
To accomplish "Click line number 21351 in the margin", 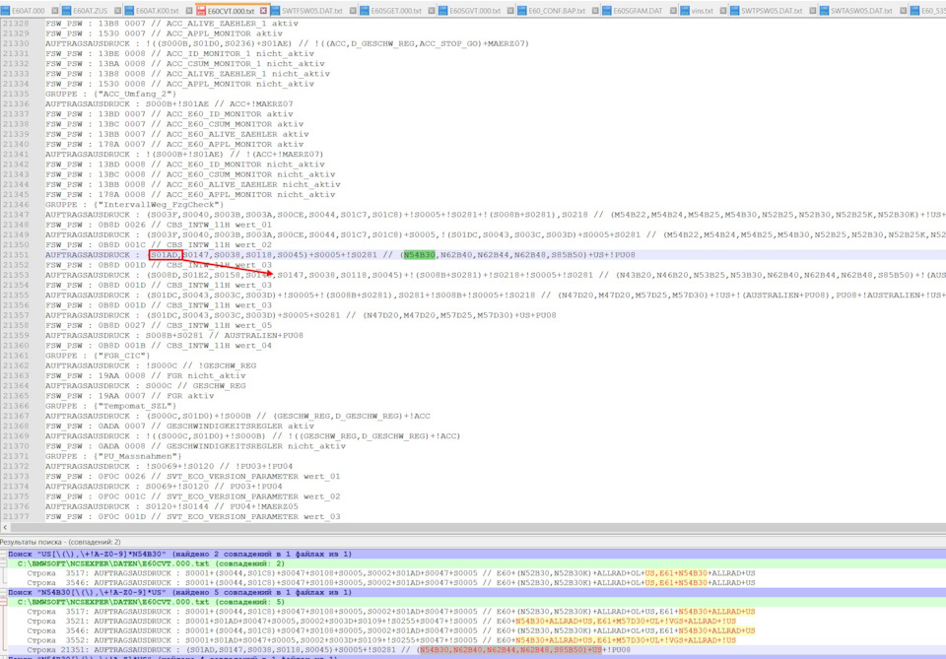I will (16, 255).
